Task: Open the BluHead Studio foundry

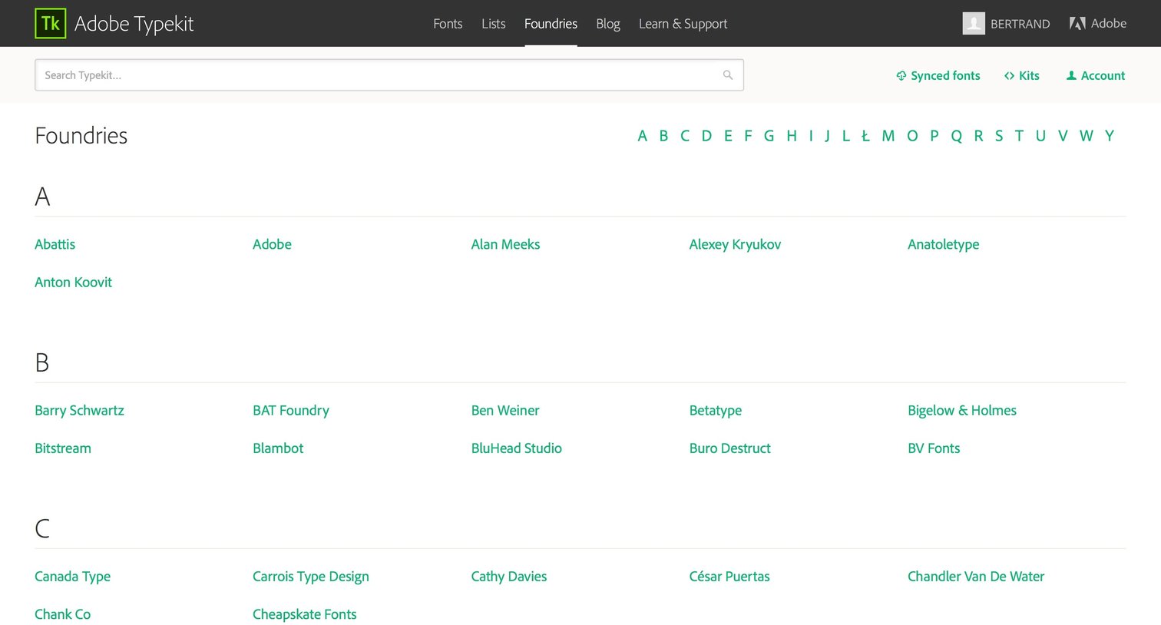Action: [x=516, y=448]
